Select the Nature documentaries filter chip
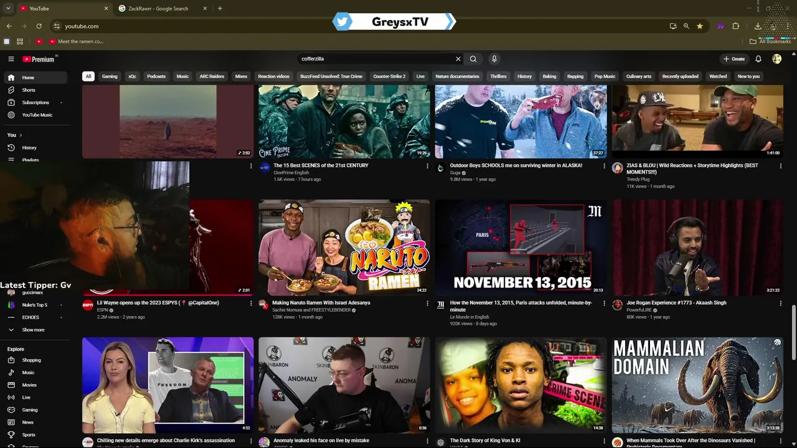 457,77
